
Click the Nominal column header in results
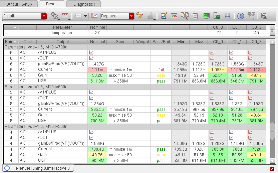pyautogui.click(x=97, y=42)
